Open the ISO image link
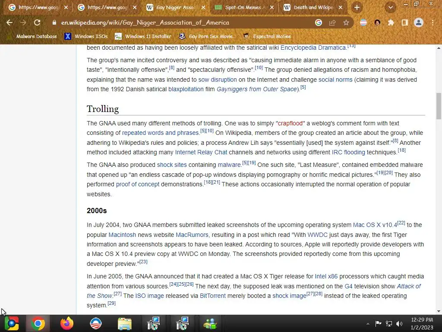Viewport: 442px width, 332px height. (x=149, y=296)
